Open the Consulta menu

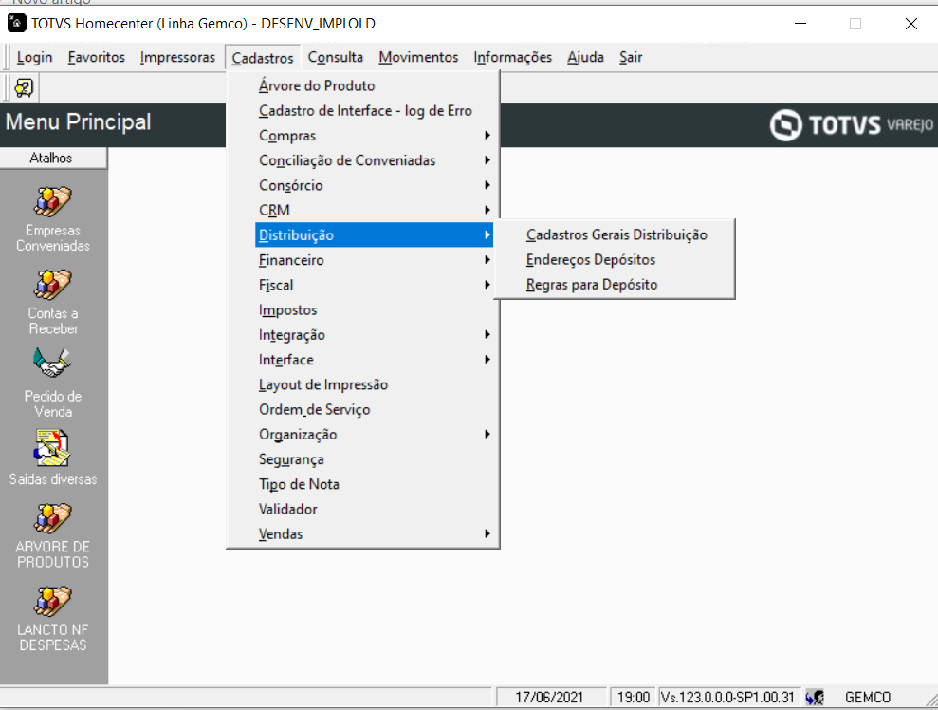[336, 58]
